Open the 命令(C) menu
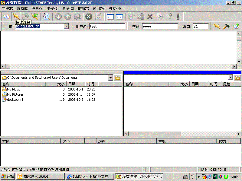 [x=68, y=8]
